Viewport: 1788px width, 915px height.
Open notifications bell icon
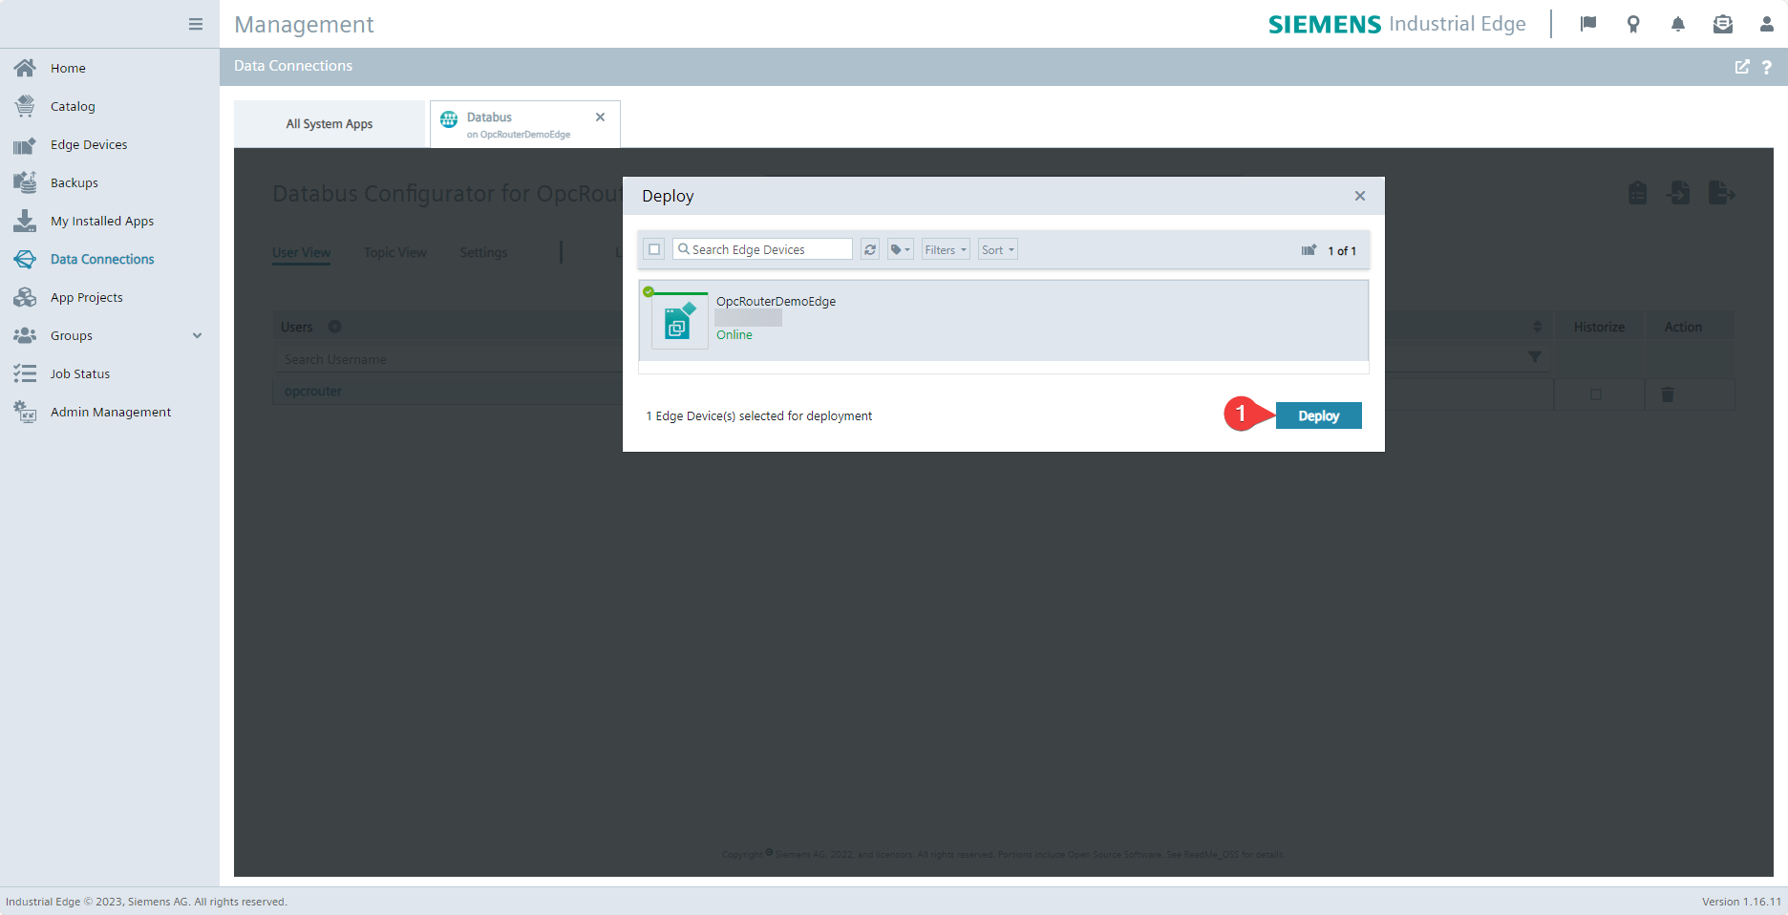1677,24
